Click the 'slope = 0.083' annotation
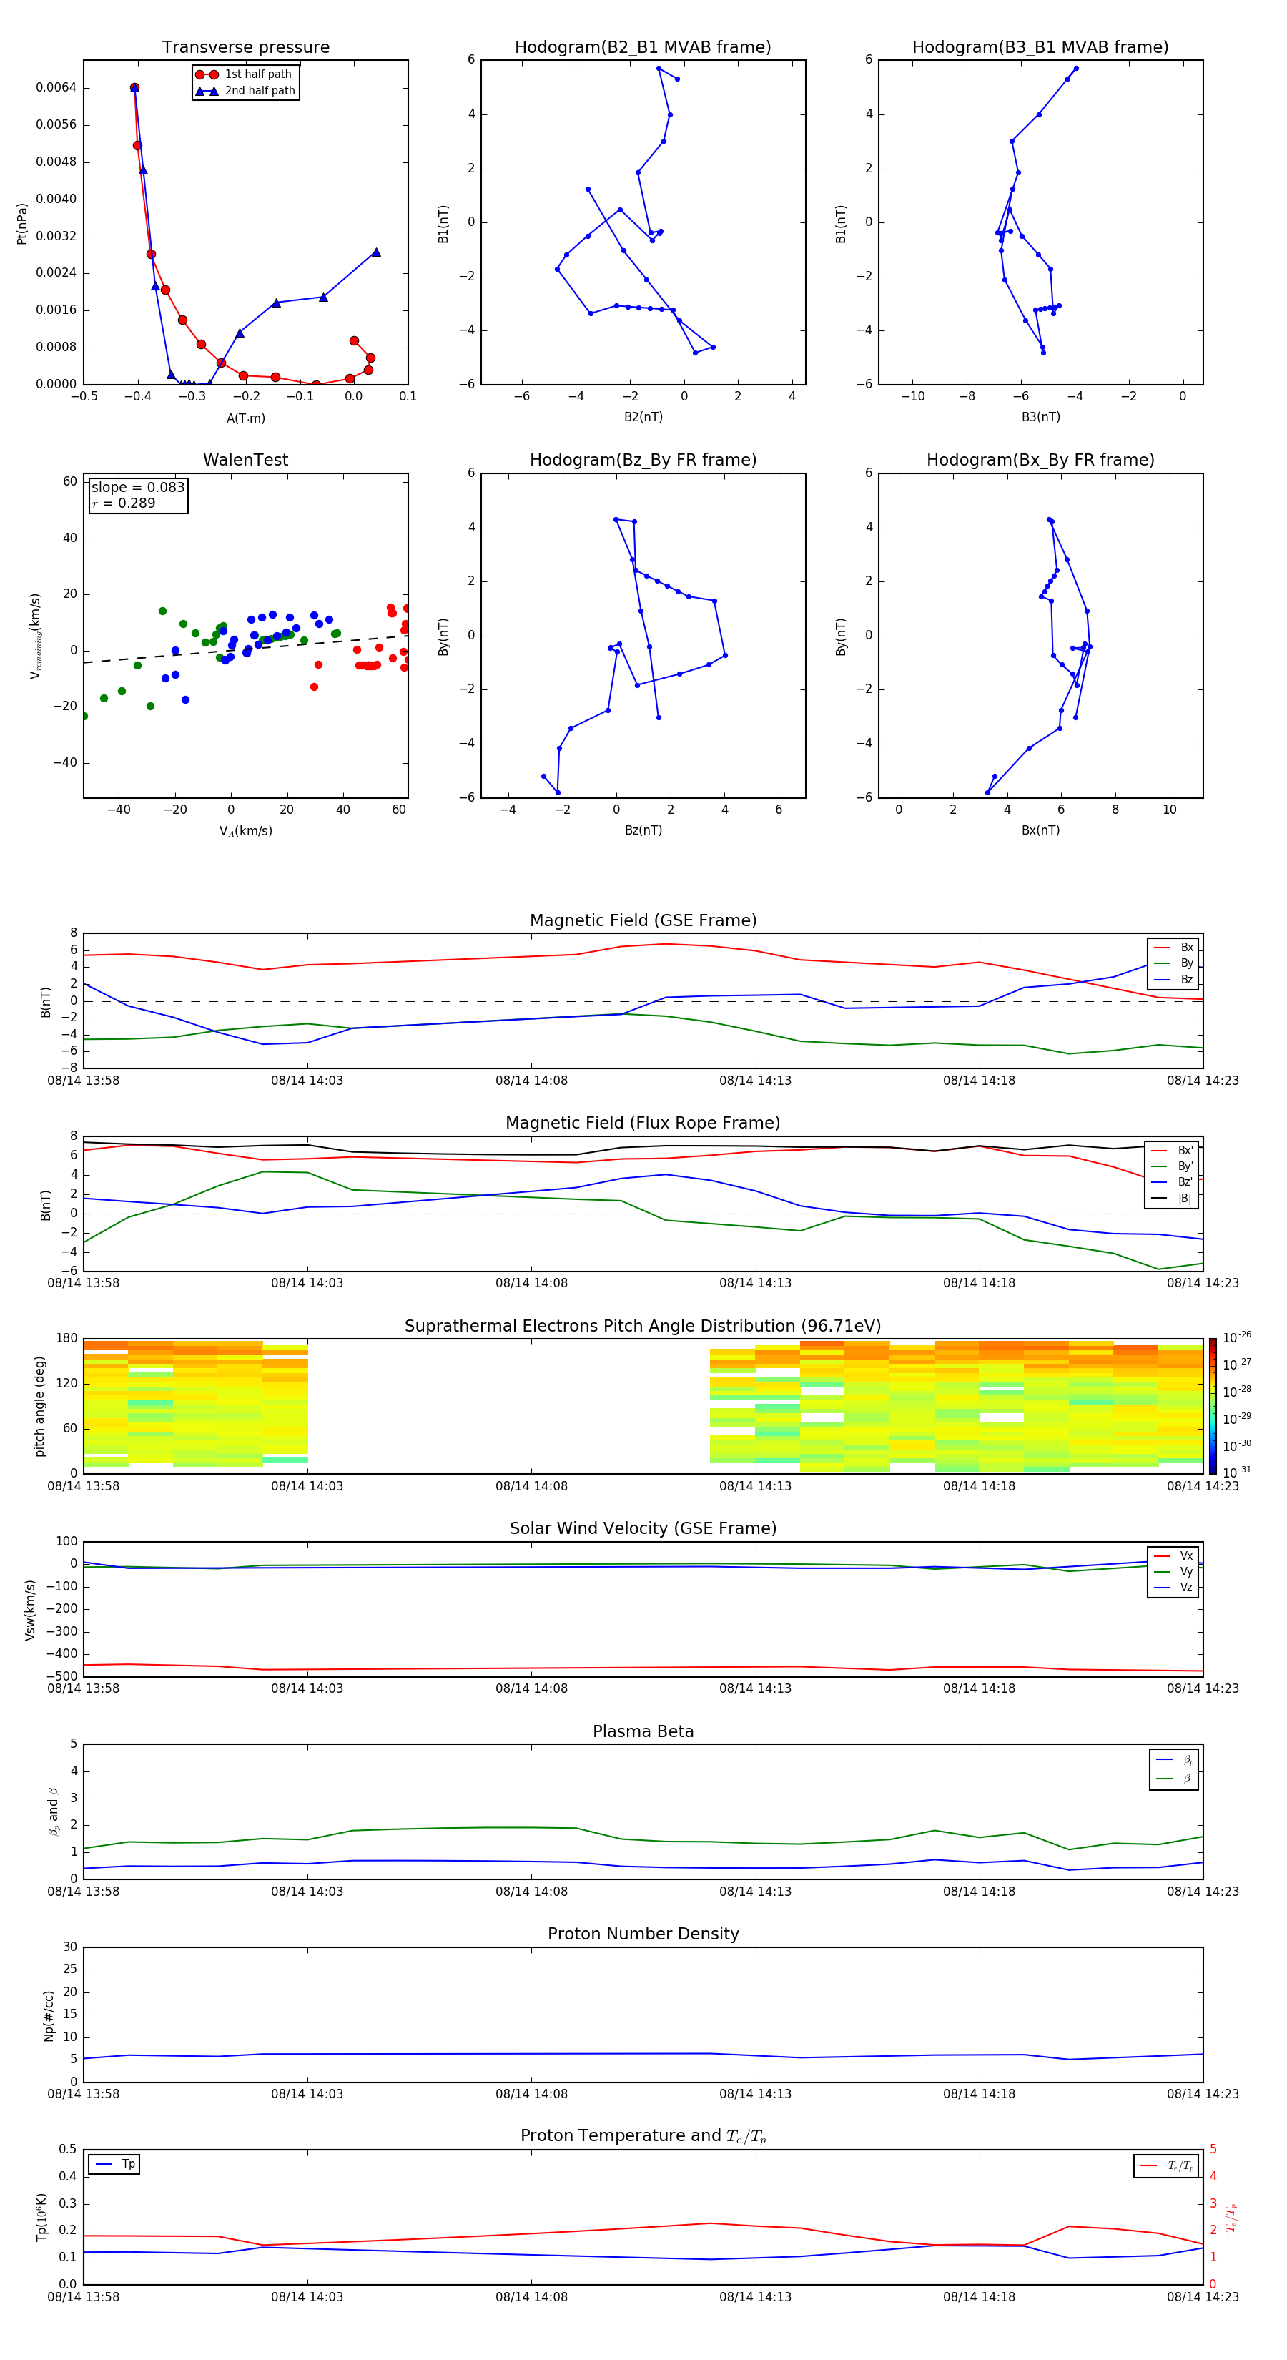The image size is (1287, 2360). (138, 488)
